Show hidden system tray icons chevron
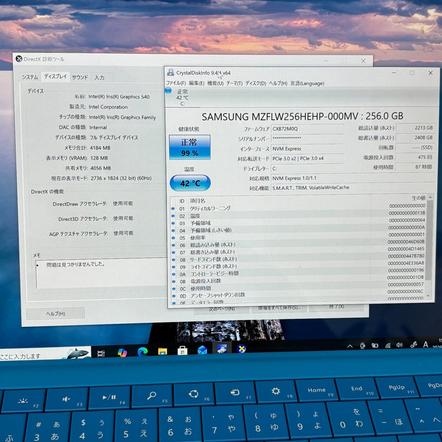This screenshot has height=442, width=442. coord(350,346)
